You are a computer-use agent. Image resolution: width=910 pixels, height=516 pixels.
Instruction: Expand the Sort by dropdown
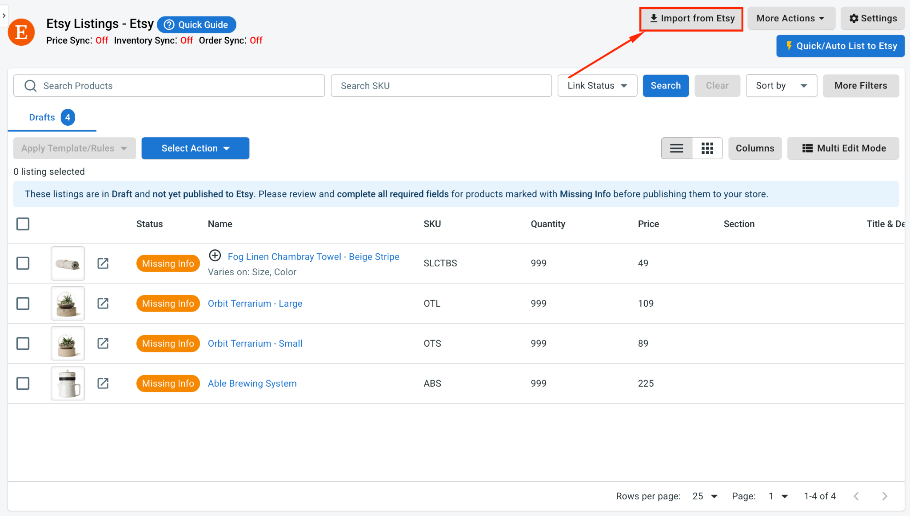[x=781, y=86]
